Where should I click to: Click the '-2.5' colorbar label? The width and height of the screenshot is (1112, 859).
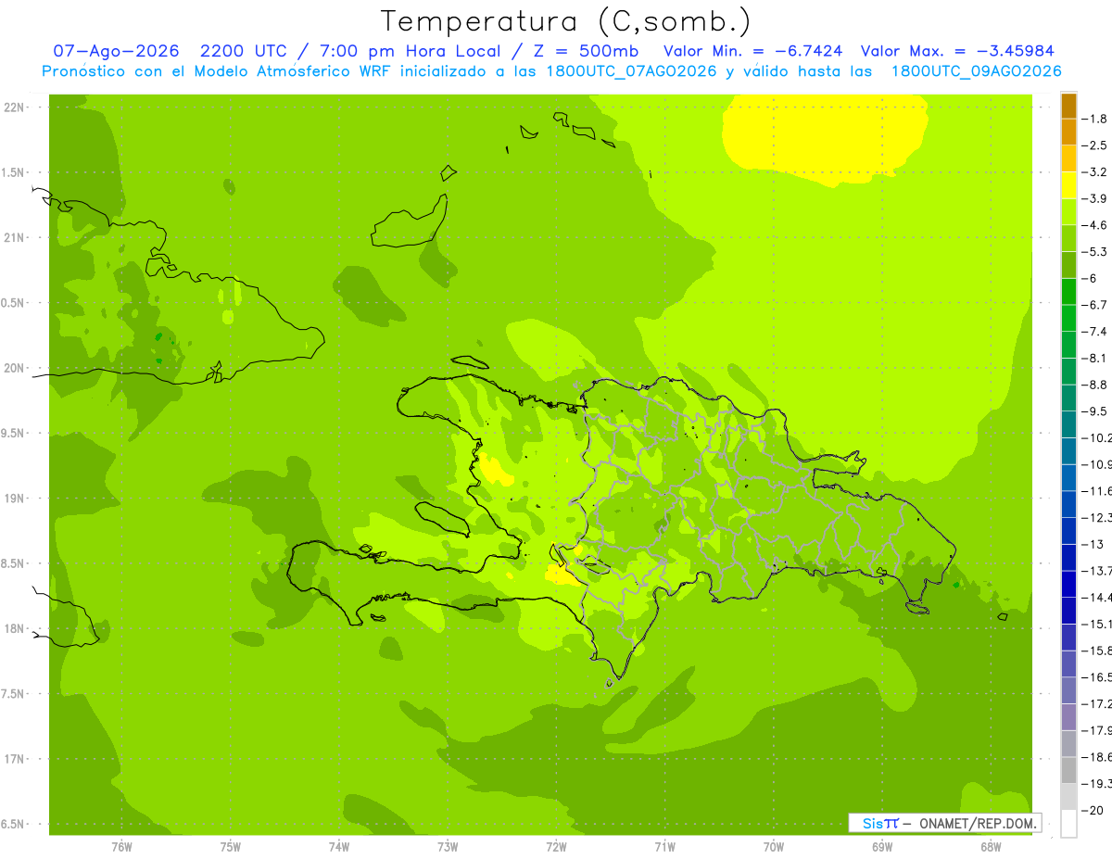point(1096,145)
